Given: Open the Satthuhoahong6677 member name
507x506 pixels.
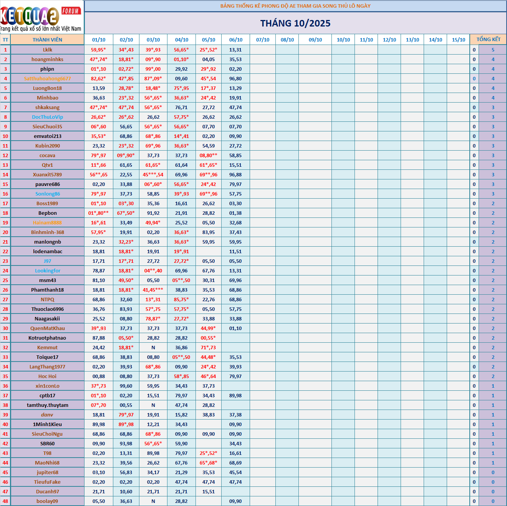Looking at the screenshot, I should (47, 79).
